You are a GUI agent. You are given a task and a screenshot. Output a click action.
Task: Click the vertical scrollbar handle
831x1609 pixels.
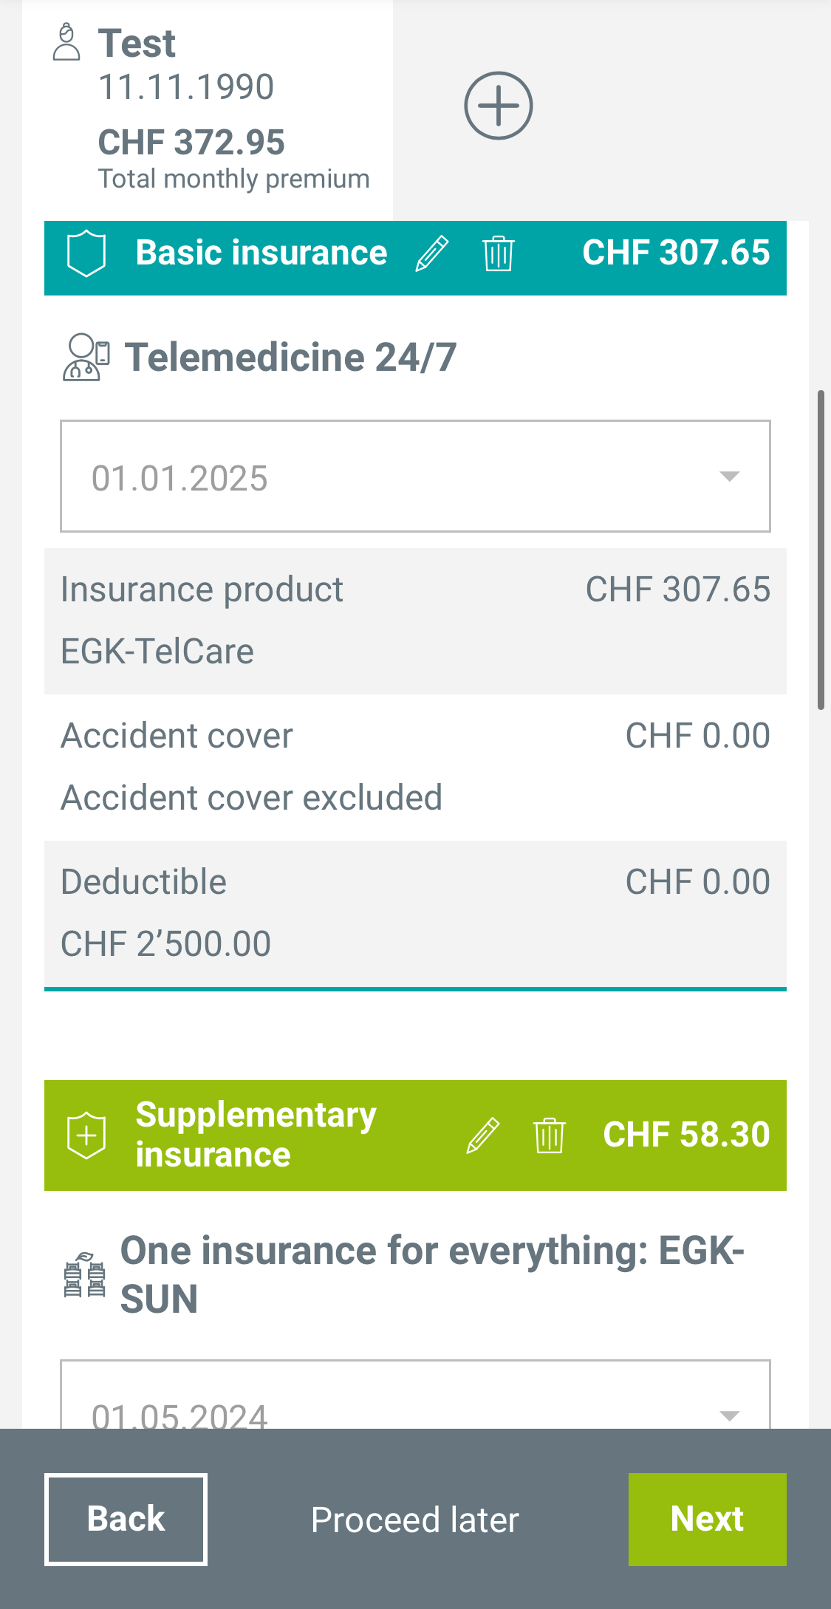pyautogui.click(x=821, y=550)
